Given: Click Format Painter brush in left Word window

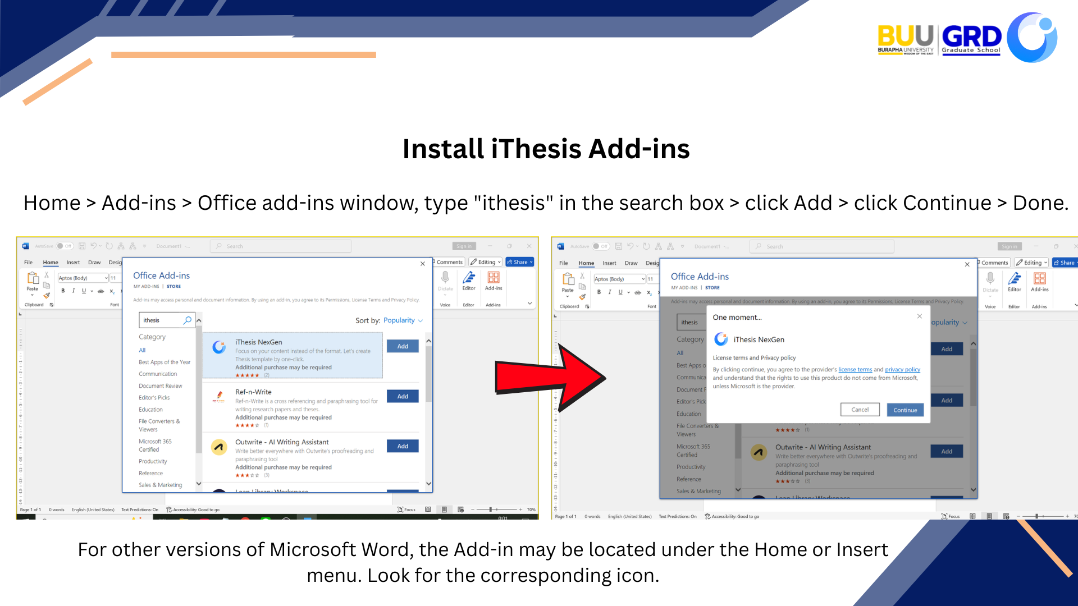Looking at the screenshot, I should pyautogui.click(x=47, y=296).
